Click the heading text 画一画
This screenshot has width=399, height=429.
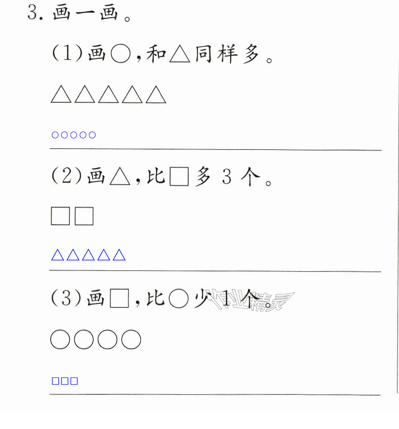click(x=85, y=13)
